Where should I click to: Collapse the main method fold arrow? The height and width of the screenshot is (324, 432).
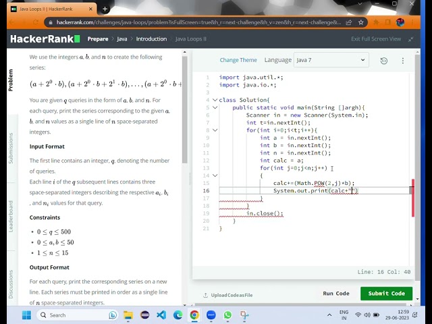coord(215,107)
